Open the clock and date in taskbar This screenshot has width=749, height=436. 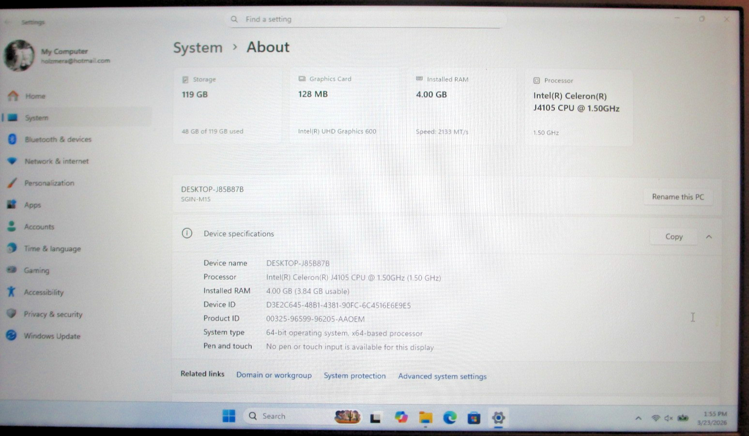(x=712, y=418)
